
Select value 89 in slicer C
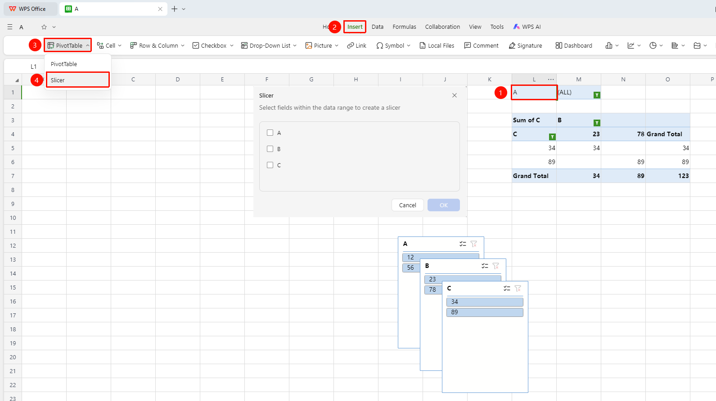click(x=485, y=312)
